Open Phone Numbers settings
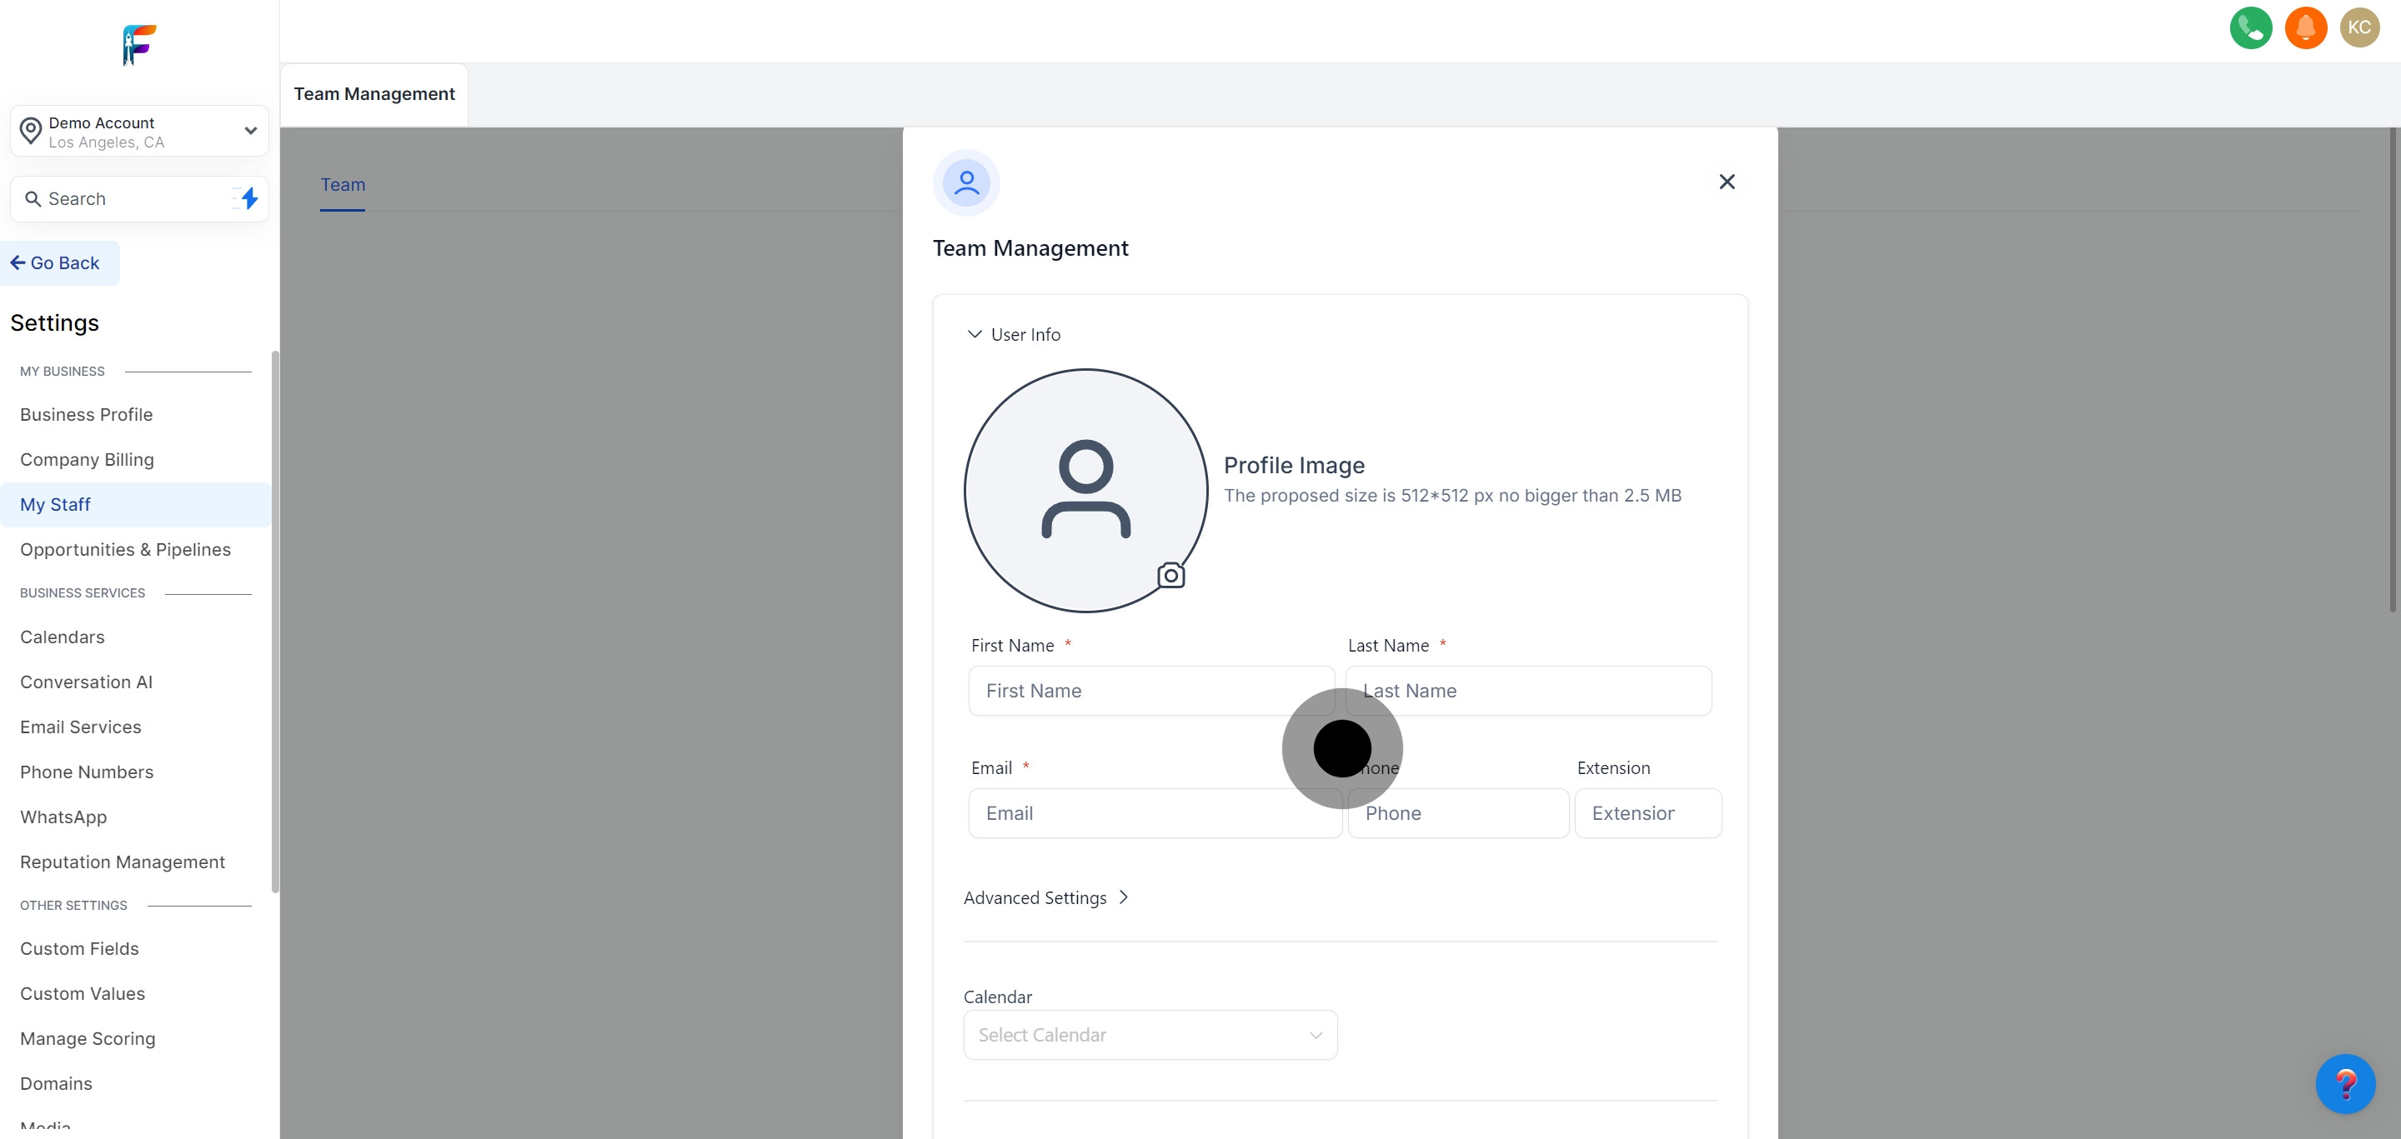The height and width of the screenshot is (1139, 2401). (x=87, y=772)
